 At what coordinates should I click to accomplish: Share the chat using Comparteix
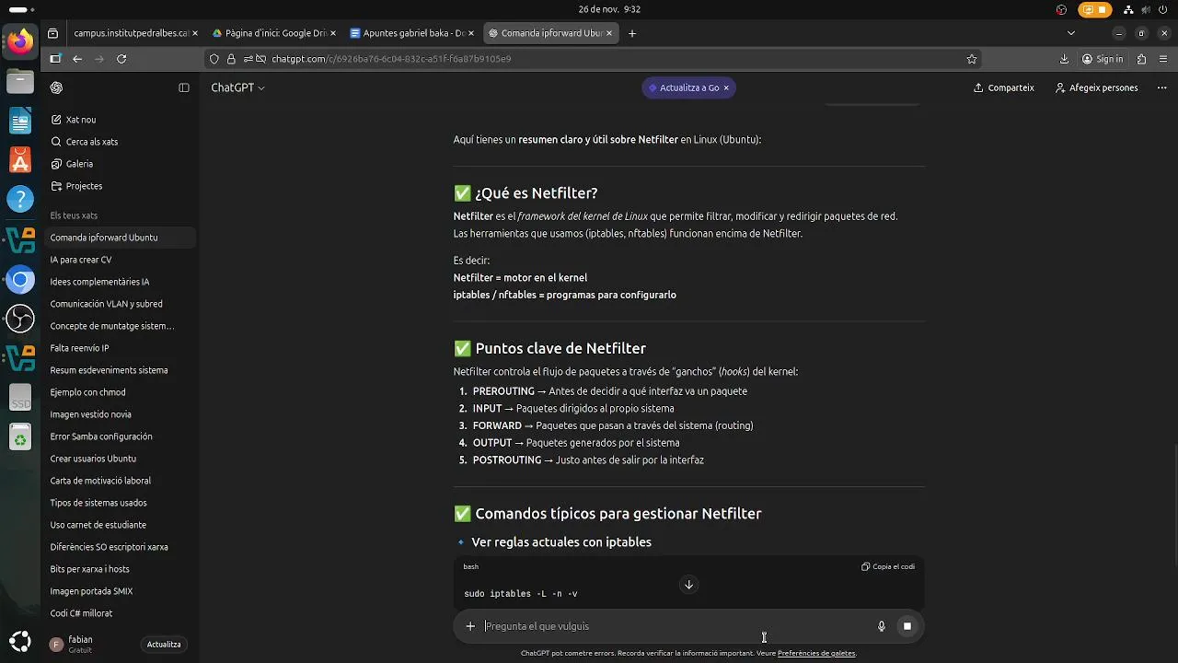click(1004, 87)
